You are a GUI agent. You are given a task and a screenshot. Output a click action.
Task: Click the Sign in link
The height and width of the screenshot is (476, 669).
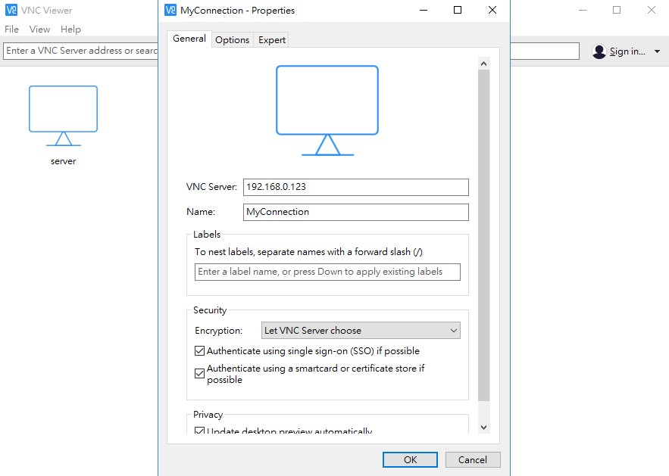tap(626, 51)
